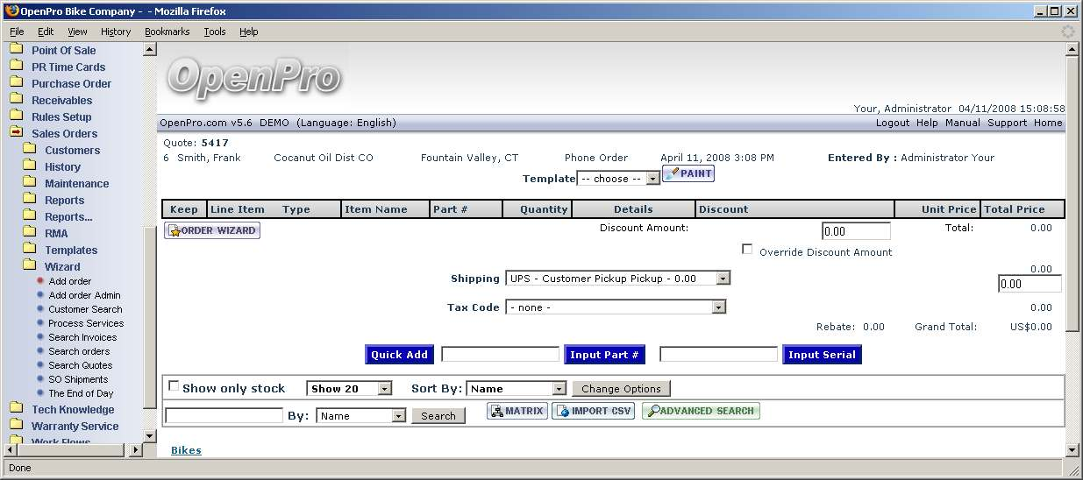Select the Add order bullet item

pyautogui.click(x=69, y=281)
